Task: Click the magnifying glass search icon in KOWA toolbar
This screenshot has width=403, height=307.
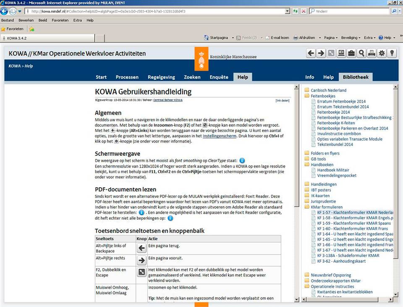Action: click(361, 53)
